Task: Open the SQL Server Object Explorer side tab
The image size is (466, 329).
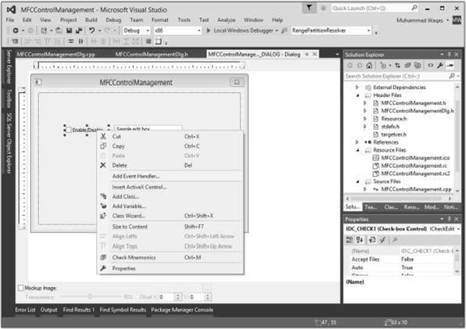Action: 9,144
